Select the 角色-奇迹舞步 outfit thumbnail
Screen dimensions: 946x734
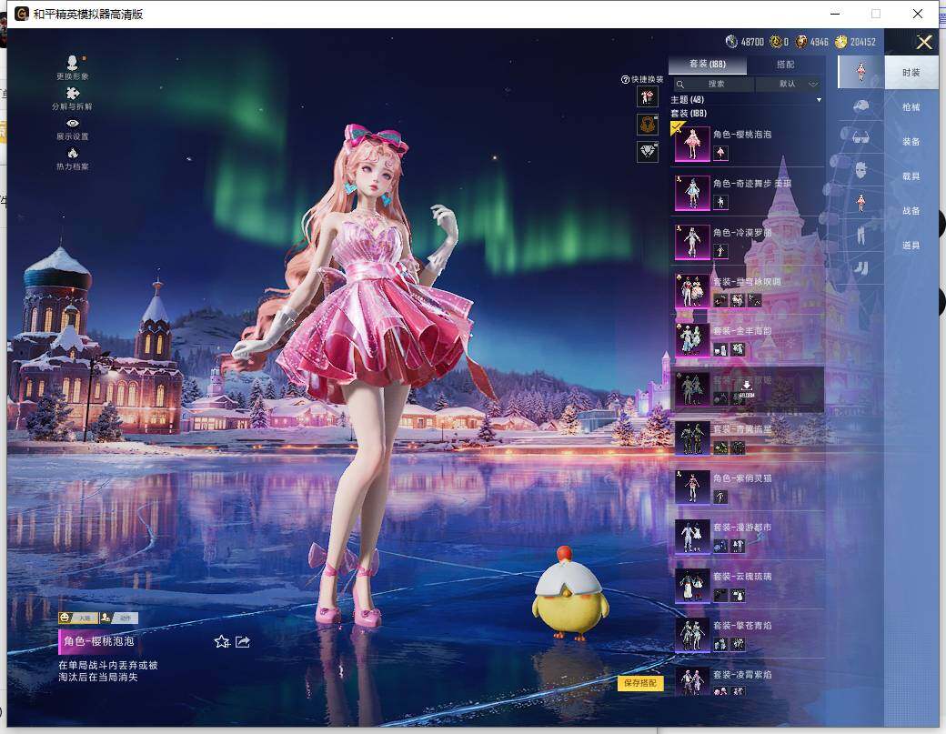point(692,193)
